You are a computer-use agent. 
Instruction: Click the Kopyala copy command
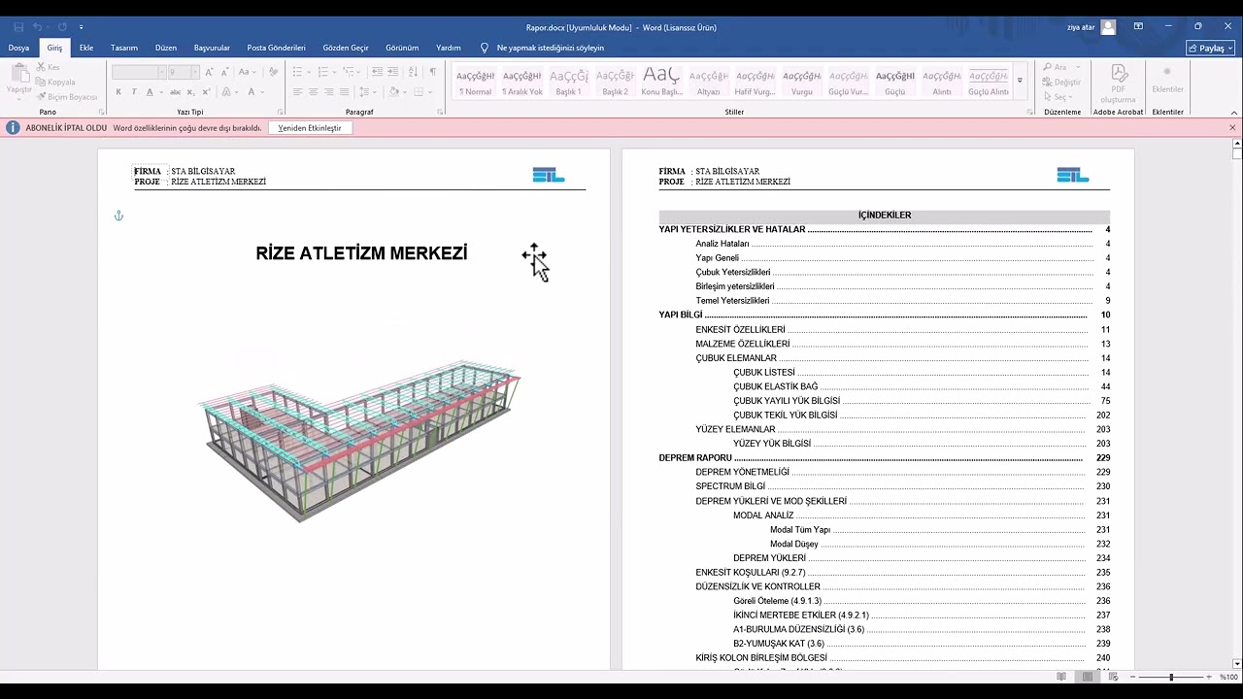[55, 82]
